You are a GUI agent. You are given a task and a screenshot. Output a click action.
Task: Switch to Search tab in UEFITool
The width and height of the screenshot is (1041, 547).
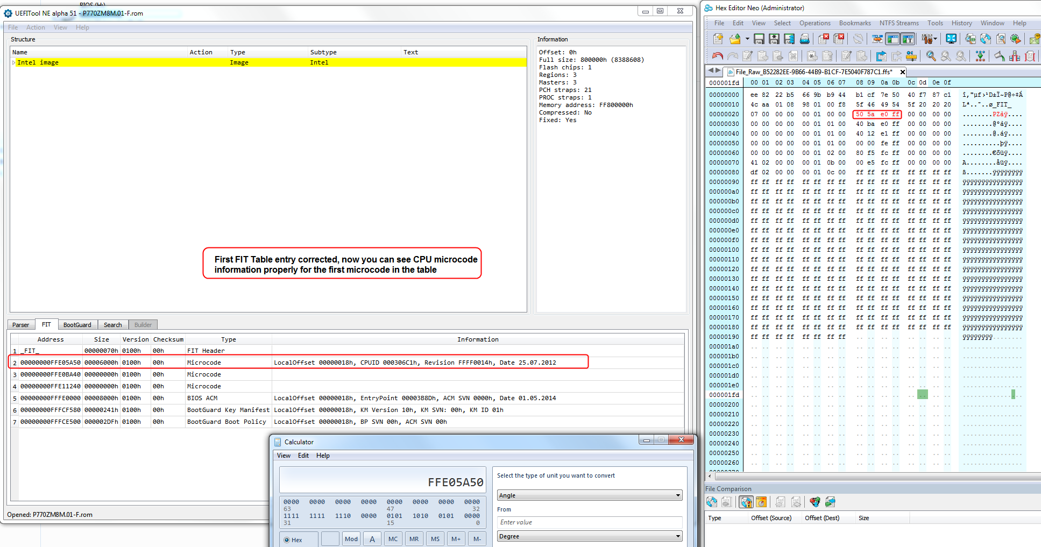pyautogui.click(x=112, y=325)
